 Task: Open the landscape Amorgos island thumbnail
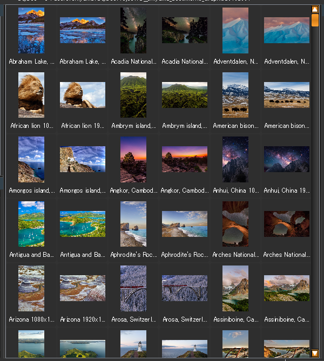pos(83,159)
